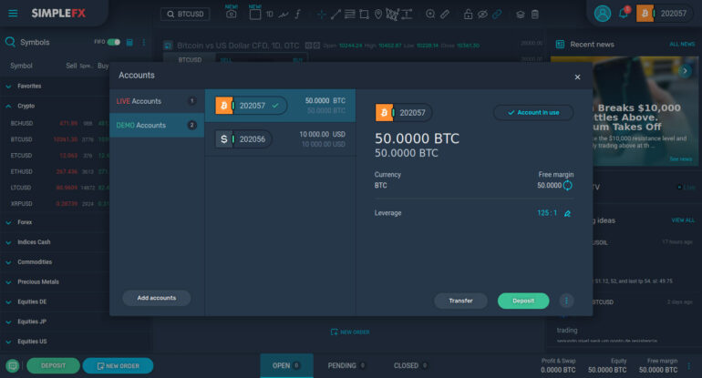Change the 1D chart timeframe

(270, 15)
